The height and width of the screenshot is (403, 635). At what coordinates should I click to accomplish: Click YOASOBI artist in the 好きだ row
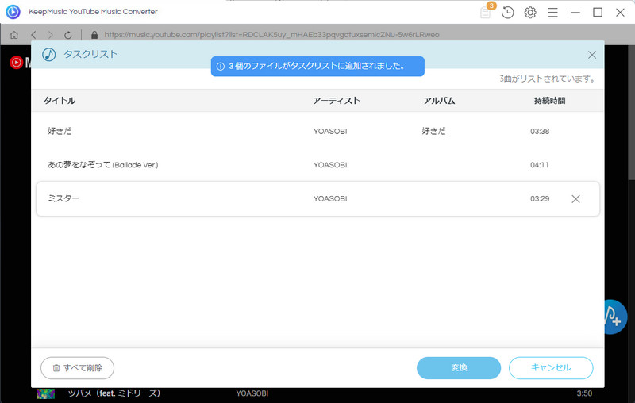coord(330,131)
